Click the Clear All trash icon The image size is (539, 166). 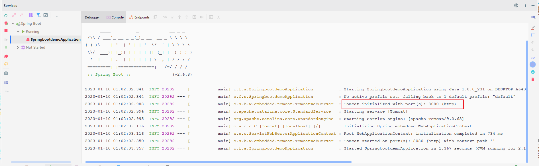tap(533, 79)
